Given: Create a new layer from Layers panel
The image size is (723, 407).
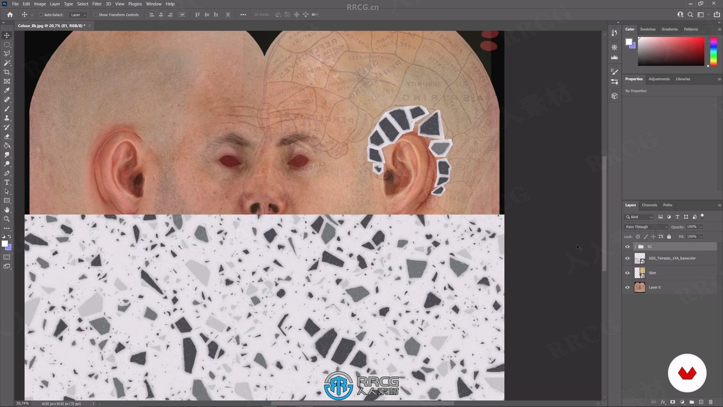Looking at the screenshot, I should (701, 402).
